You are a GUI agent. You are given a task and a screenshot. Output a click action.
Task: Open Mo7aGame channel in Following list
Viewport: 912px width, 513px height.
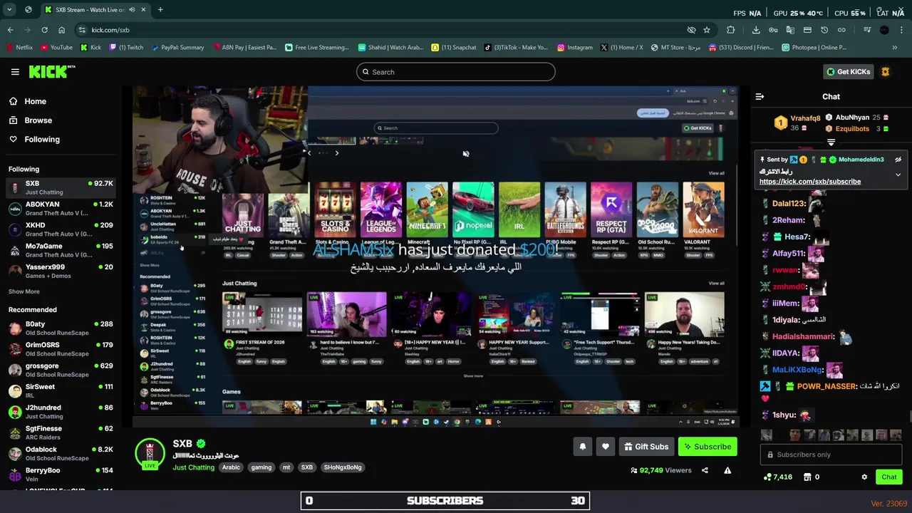pos(61,250)
